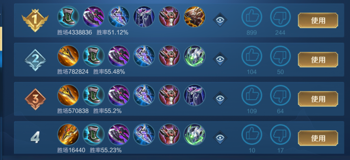
Task: Like build 3 with 109 thumbs up
Action: tap(251, 95)
